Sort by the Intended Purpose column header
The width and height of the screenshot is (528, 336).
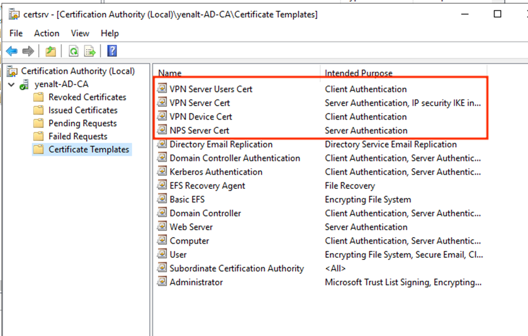tap(358, 73)
